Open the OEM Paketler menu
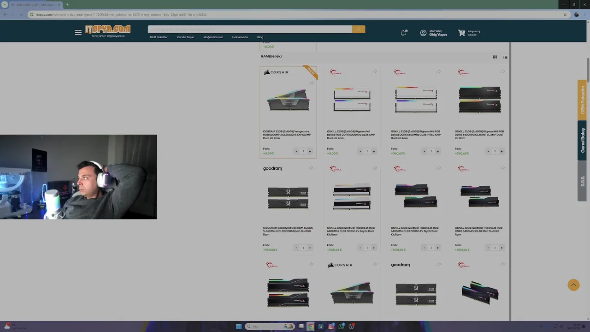This screenshot has width=590, height=332. tap(159, 37)
